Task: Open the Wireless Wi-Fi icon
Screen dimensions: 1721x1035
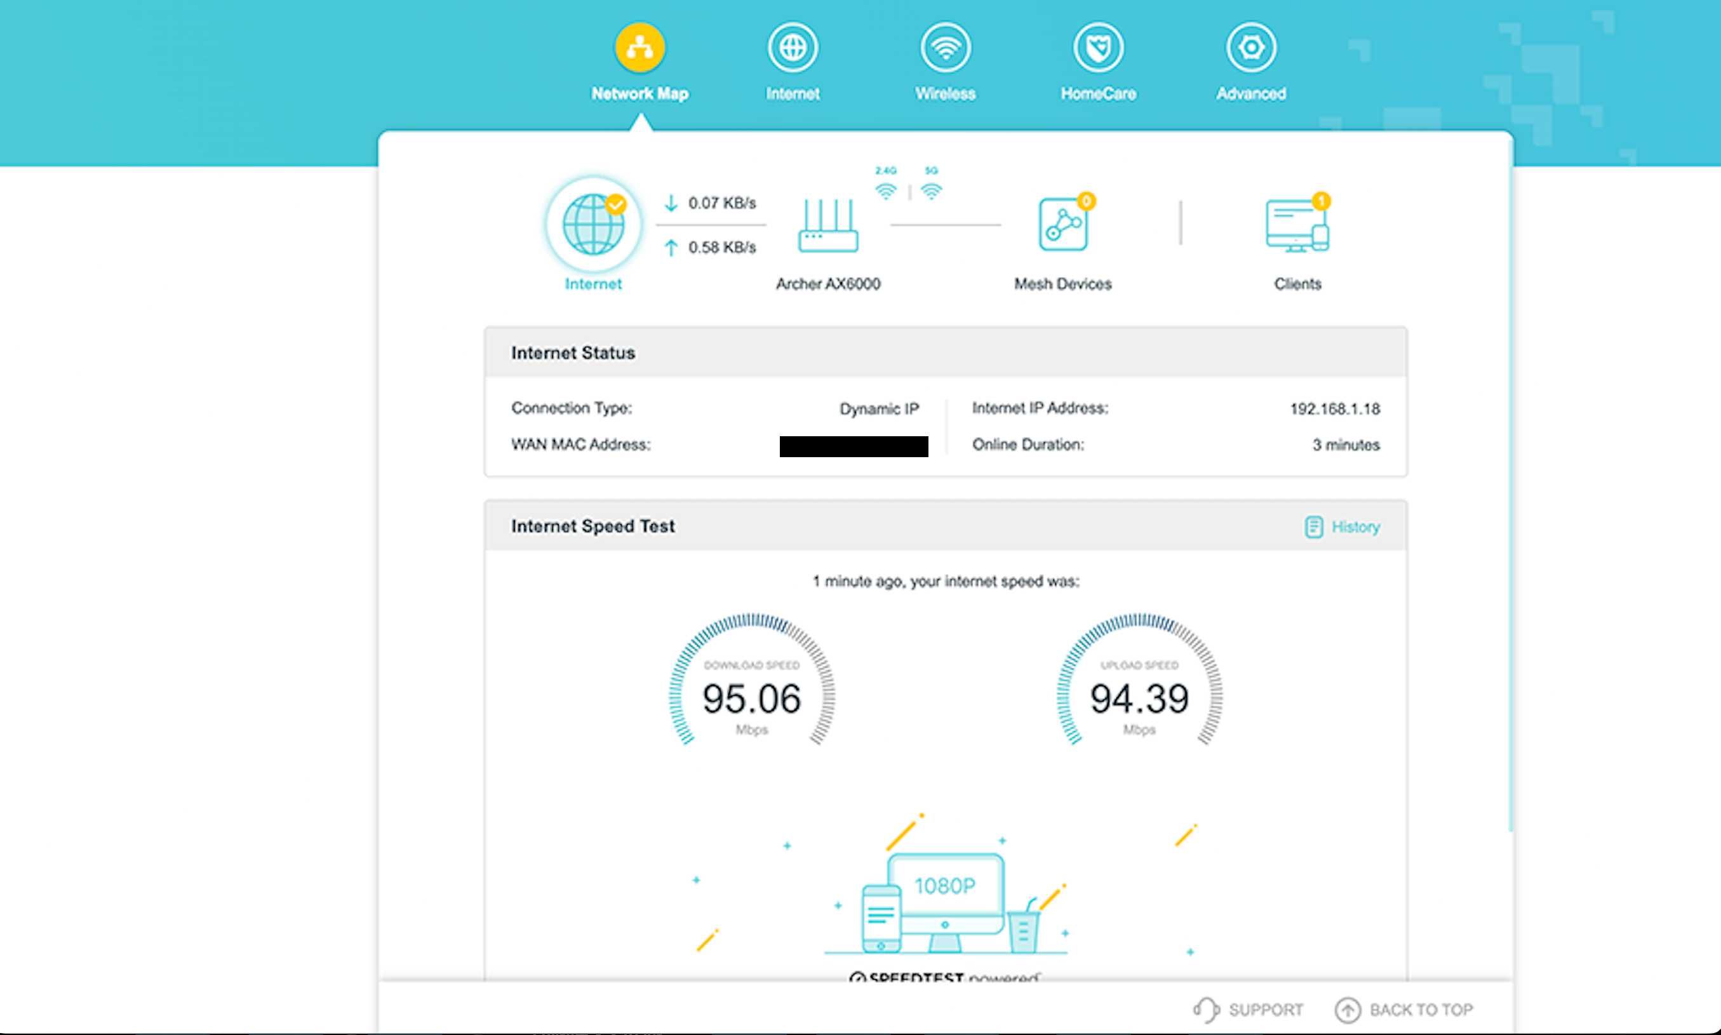Action: [945, 48]
